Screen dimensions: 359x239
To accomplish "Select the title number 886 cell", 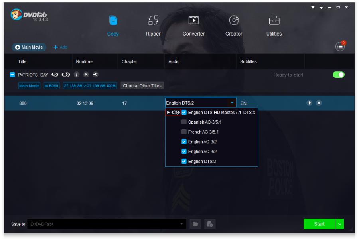I will (x=23, y=103).
